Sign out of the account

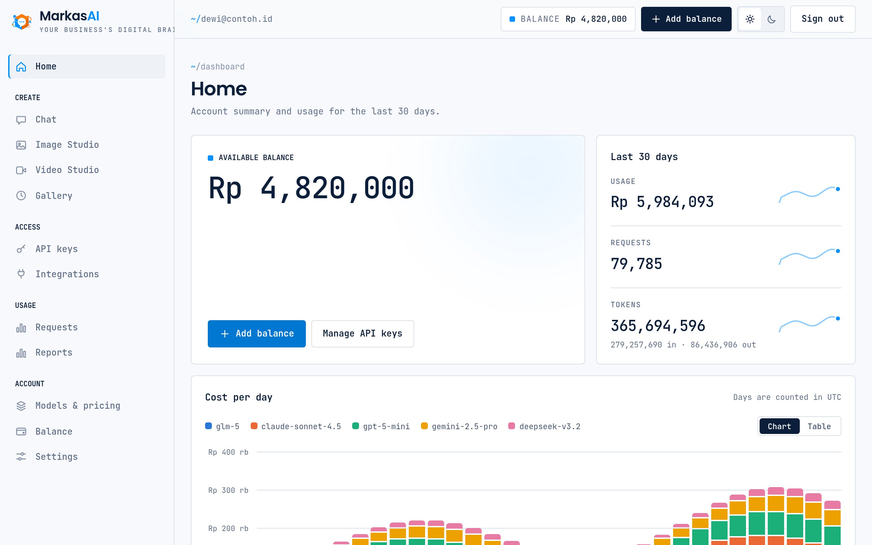click(x=823, y=19)
